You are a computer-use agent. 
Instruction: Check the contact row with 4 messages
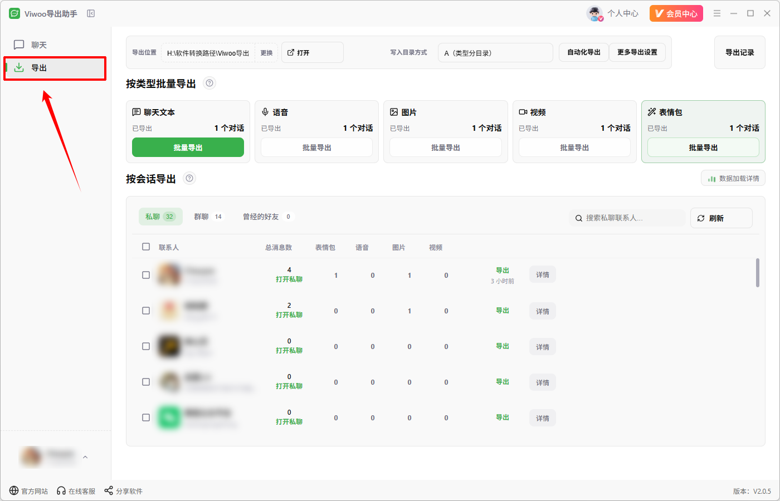[146, 275]
